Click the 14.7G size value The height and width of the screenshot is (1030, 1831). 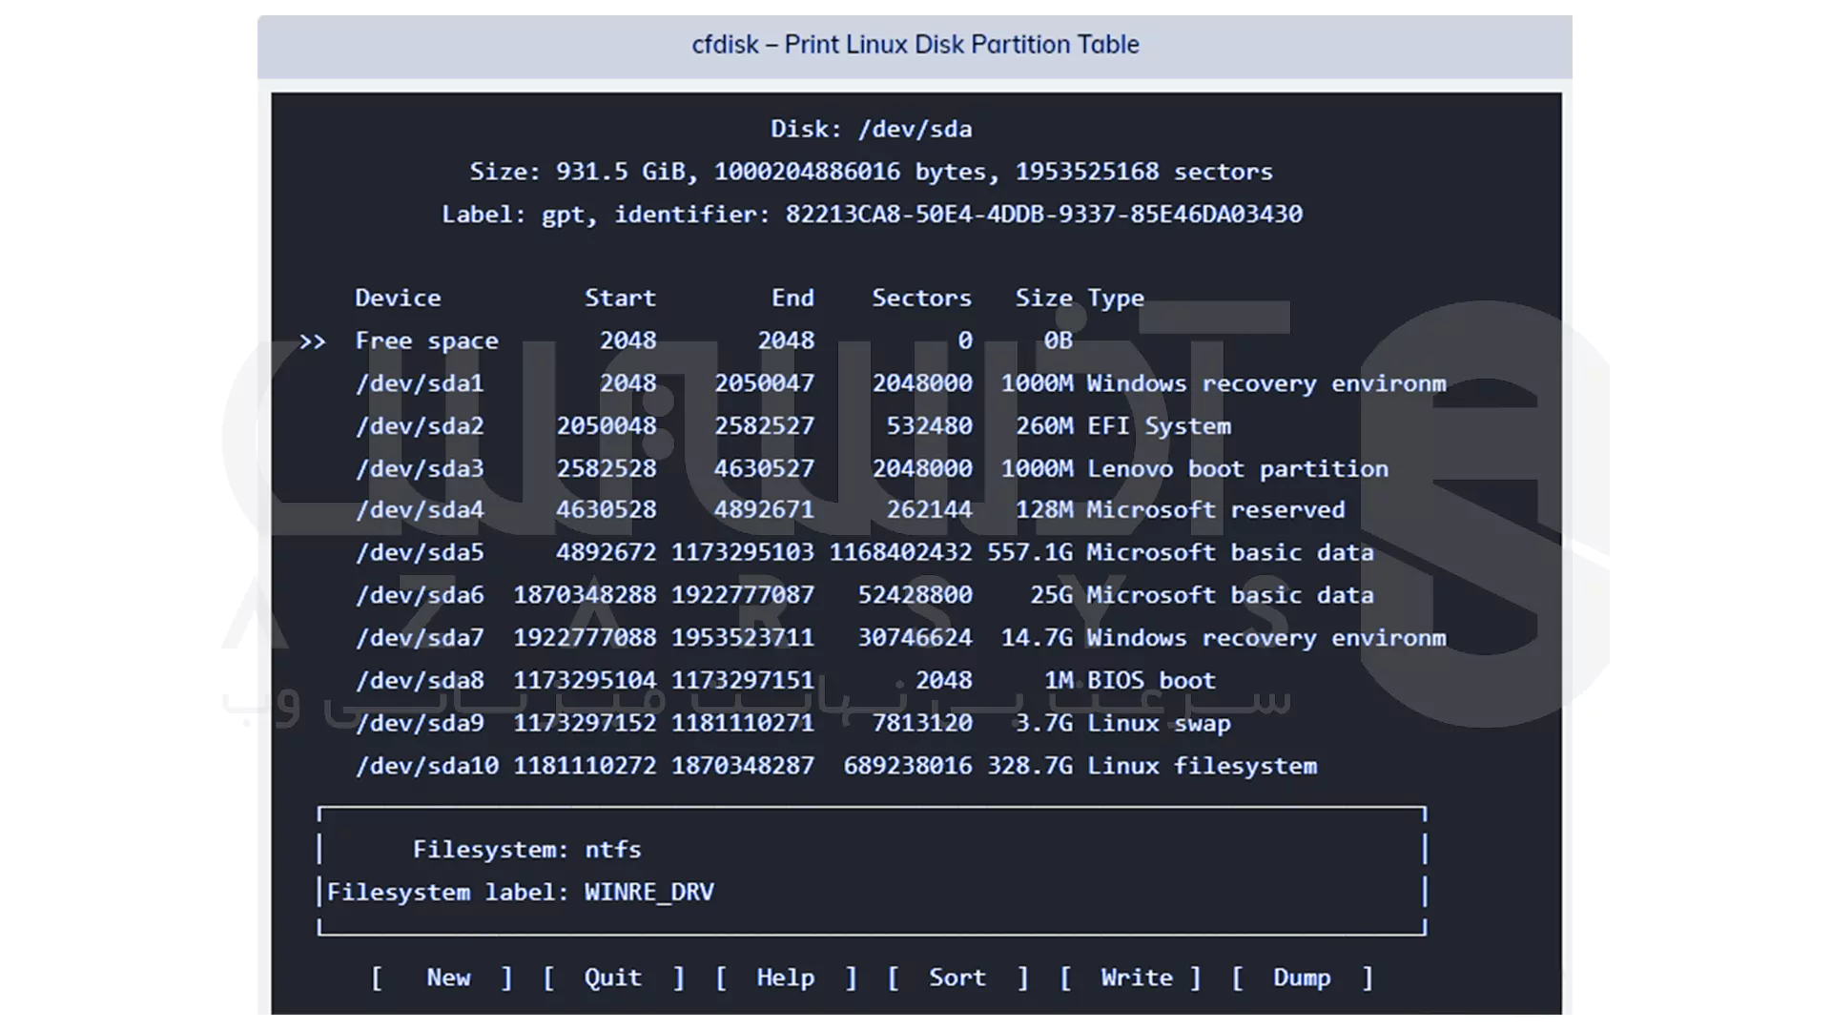click(x=1037, y=638)
